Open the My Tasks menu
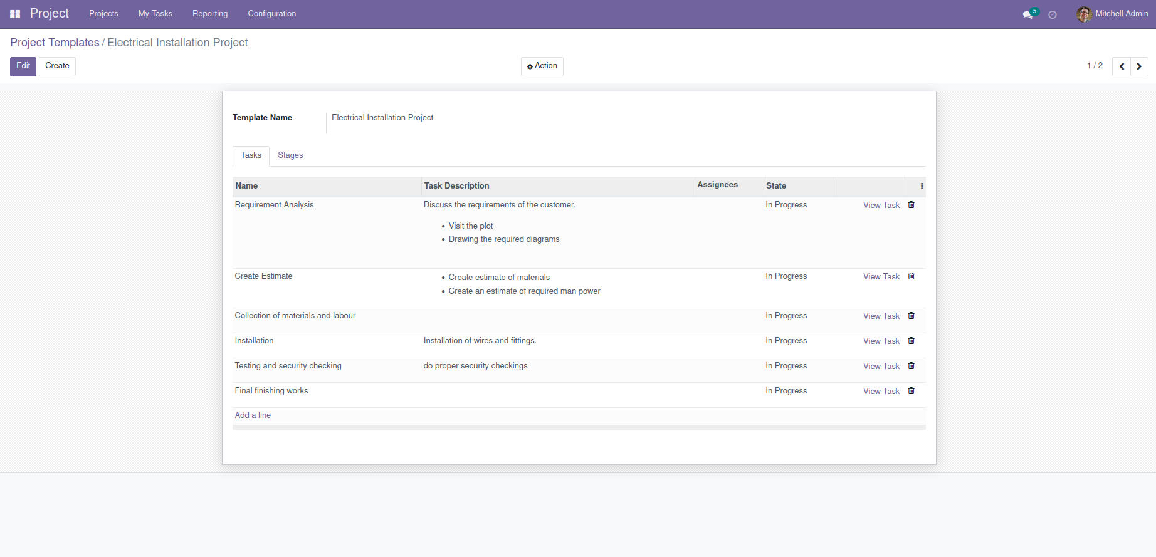 click(155, 14)
